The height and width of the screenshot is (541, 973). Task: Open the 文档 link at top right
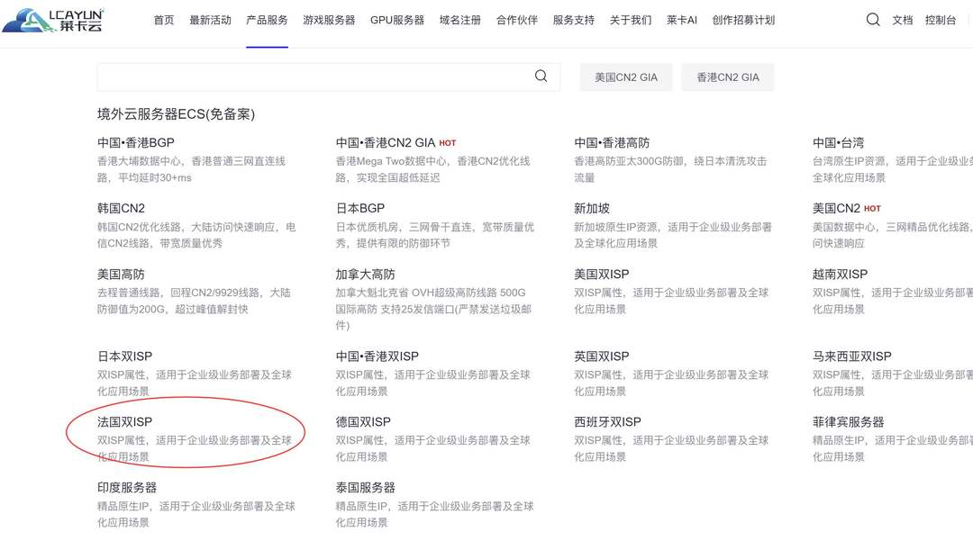pos(902,21)
